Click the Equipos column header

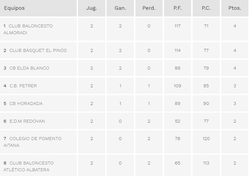point(14,8)
